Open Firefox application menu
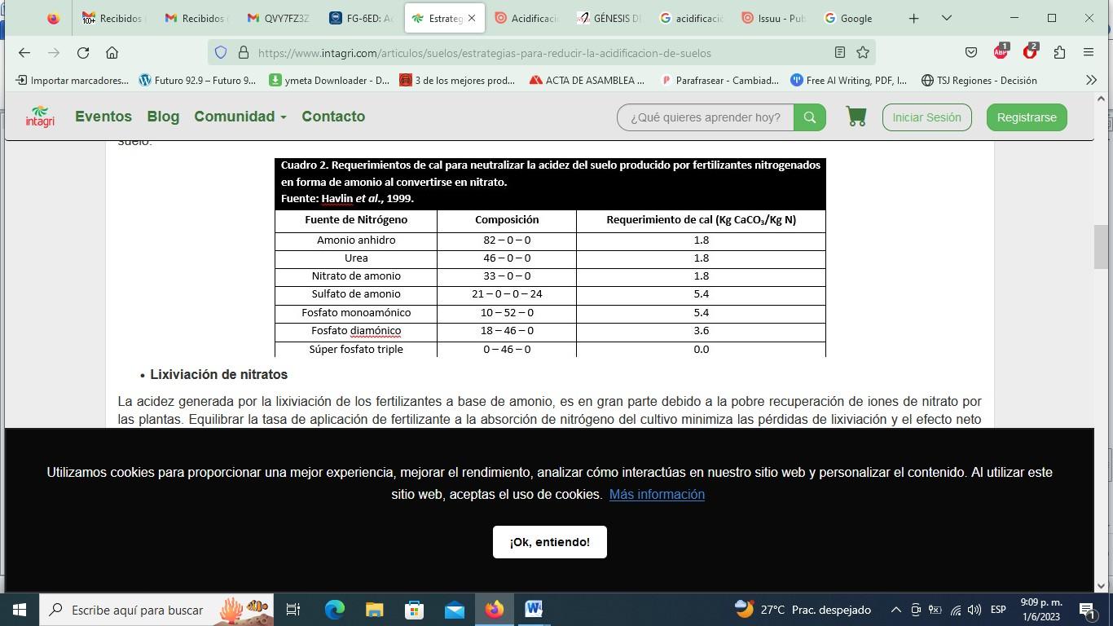Image resolution: width=1113 pixels, height=626 pixels. click(x=1089, y=52)
